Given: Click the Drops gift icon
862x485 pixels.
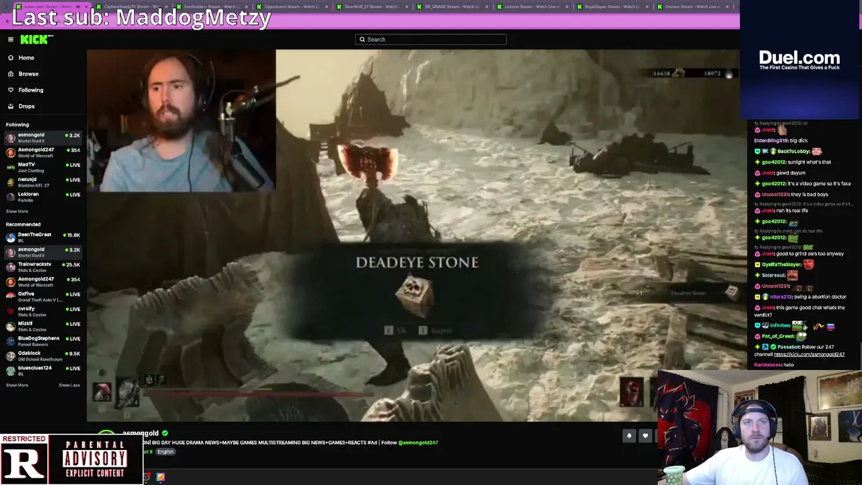Looking at the screenshot, I should 11,106.
